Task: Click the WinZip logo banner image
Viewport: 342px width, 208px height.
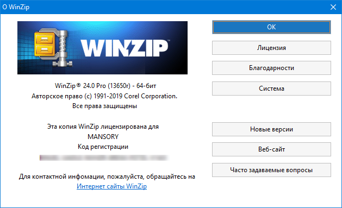Action: [x=102, y=48]
